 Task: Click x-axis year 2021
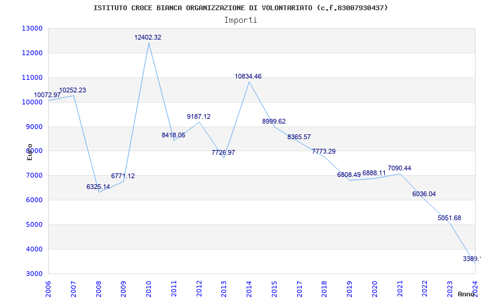(400, 289)
